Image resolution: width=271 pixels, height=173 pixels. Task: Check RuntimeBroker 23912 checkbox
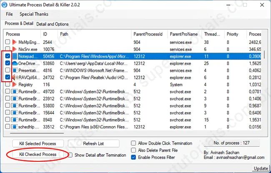pyautogui.click(x=8, y=98)
